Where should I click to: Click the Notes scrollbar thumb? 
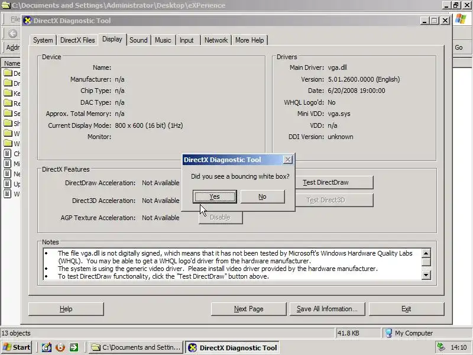[426, 262]
